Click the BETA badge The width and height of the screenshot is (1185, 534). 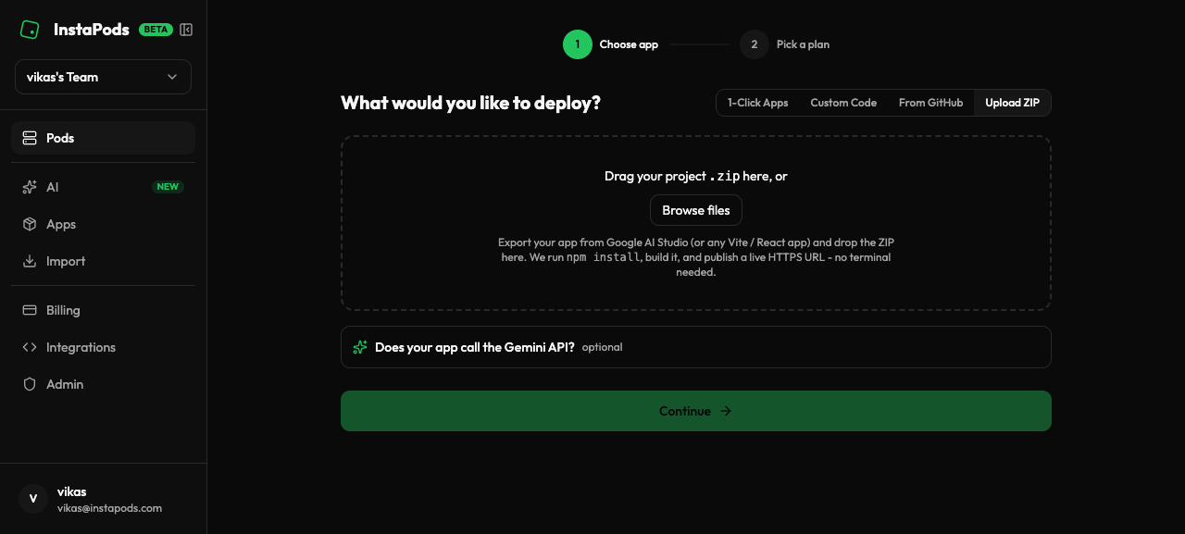click(x=156, y=30)
